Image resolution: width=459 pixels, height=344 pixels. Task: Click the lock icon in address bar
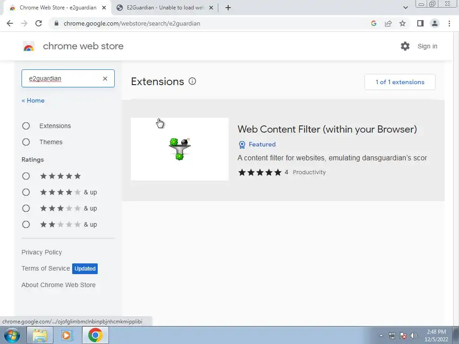(x=56, y=23)
